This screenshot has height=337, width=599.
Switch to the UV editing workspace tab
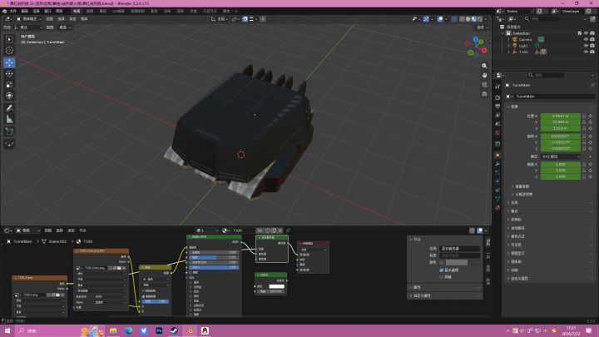tap(118, 11)
